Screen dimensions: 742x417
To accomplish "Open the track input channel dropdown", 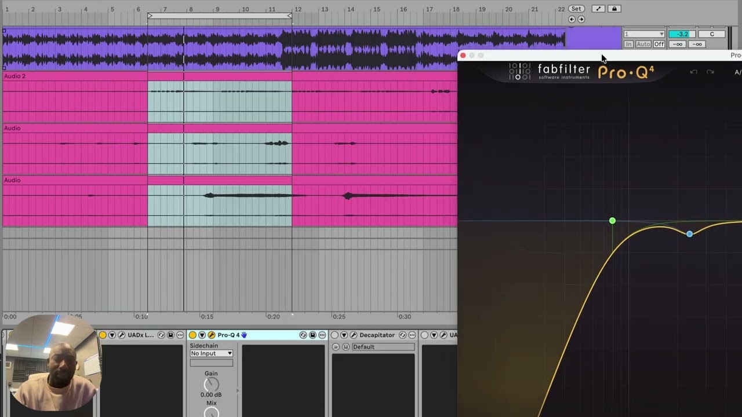I will click(644, 34).
